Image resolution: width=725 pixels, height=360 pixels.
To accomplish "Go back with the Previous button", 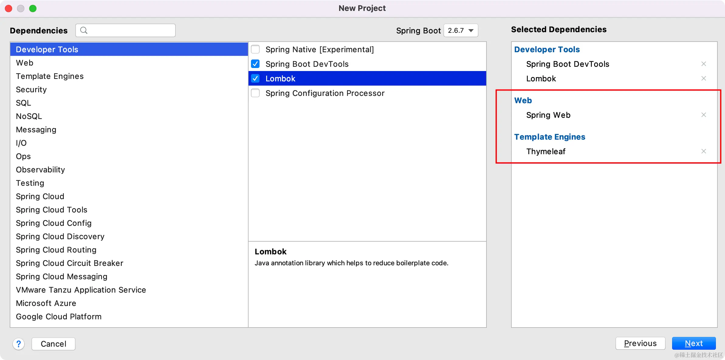I will [640, 343].
